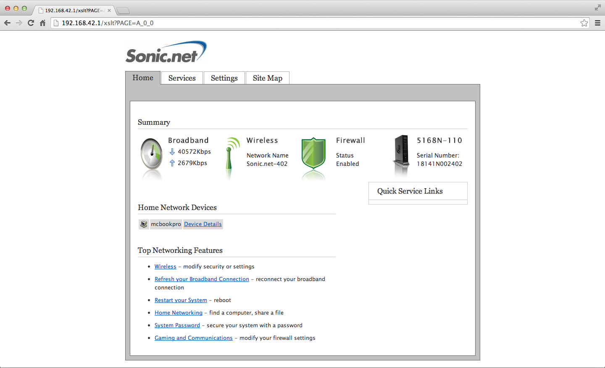
Task: Reload the page with the refresh icon
Action: [31, 23]
